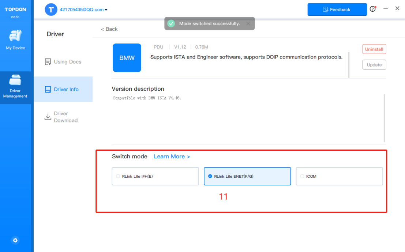Open Driver Download tab

(63, 117)
